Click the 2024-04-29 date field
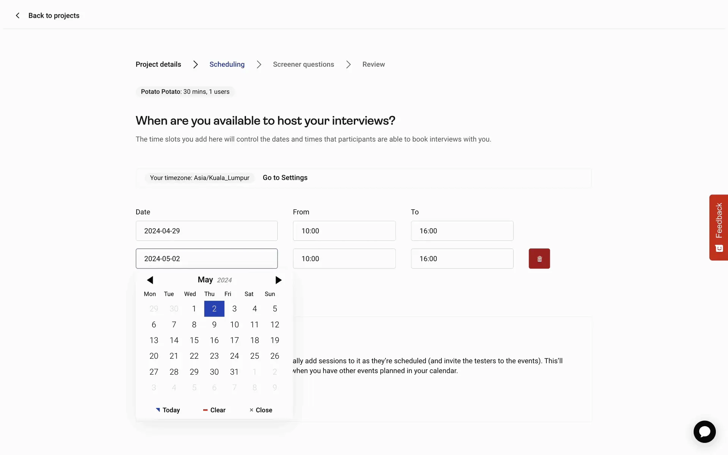 [x=206, y=231]
